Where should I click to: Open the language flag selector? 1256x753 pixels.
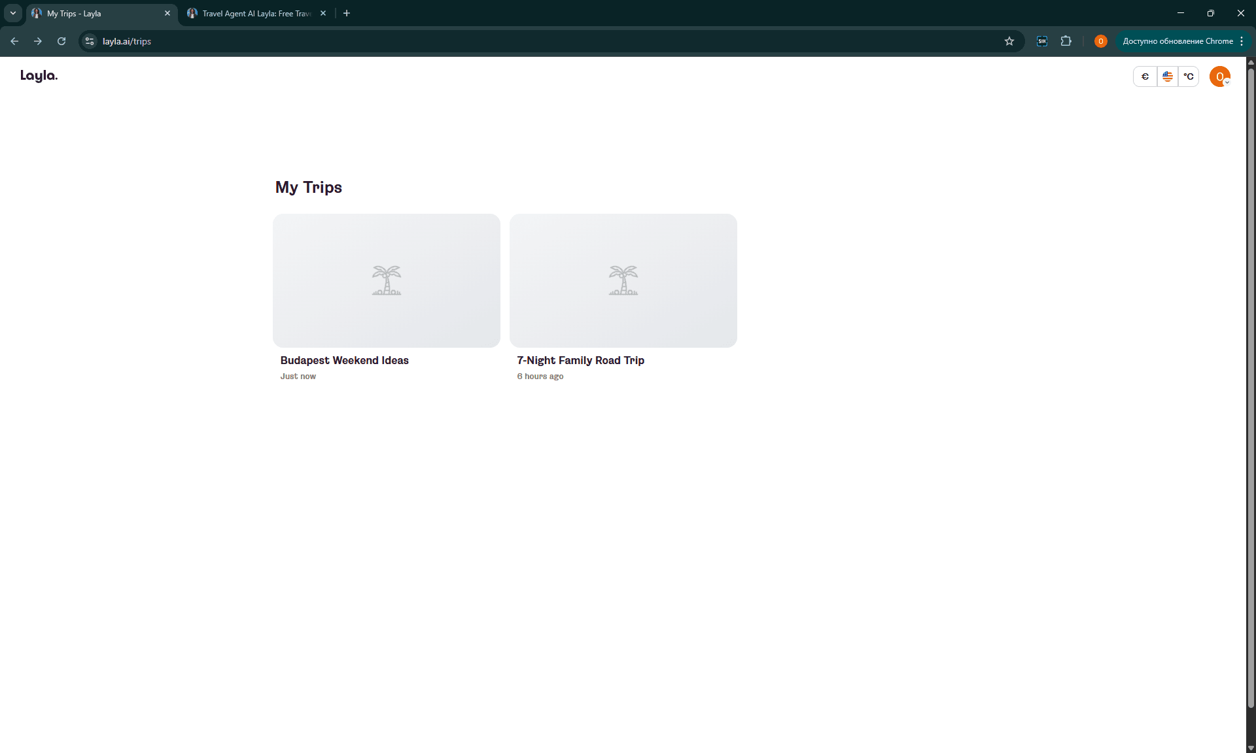(1167, 76)
